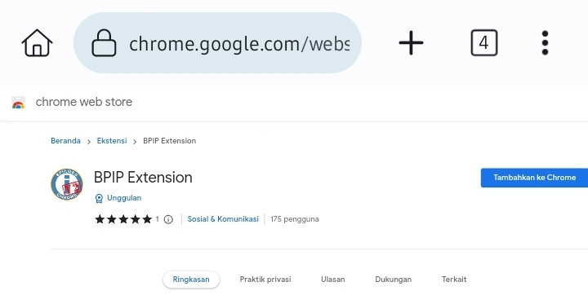Switch to the Ulasan tab
This screenshot has width=588, height=304.
click(332, 280)
